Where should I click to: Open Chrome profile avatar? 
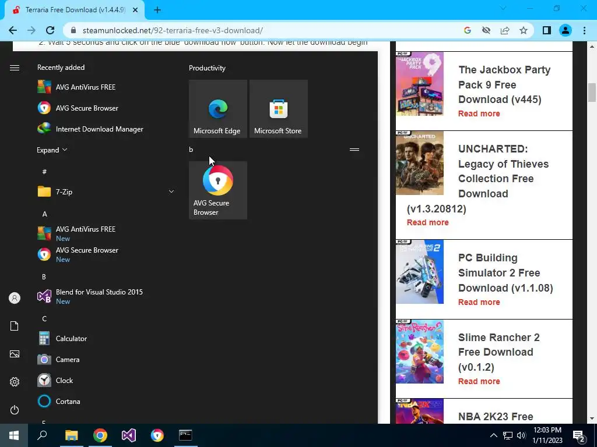[x=566, y=30]
